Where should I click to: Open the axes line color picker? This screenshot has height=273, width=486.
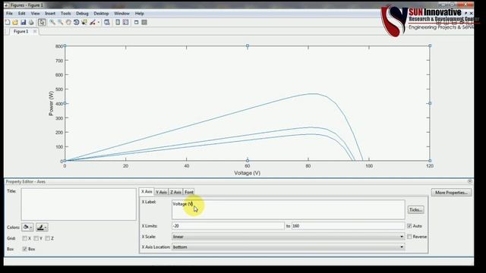[x=42, y=227]
